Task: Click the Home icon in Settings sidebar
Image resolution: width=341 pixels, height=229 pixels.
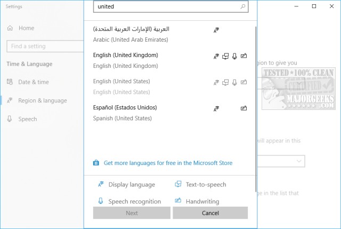Action: point(10,28)
